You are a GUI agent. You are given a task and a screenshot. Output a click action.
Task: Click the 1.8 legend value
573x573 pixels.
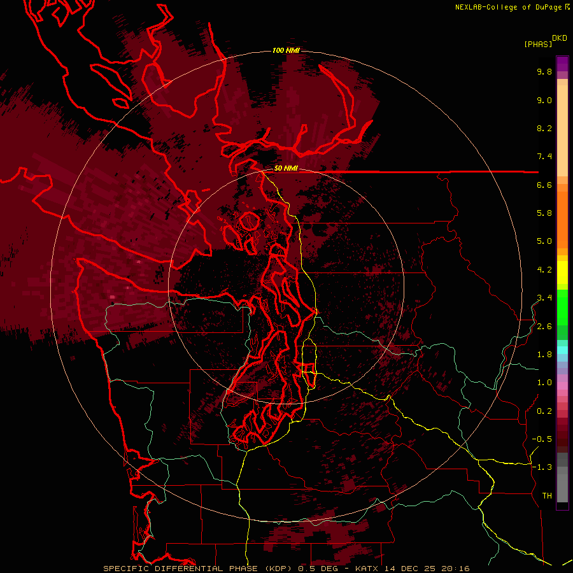click(x=544, y=355)
